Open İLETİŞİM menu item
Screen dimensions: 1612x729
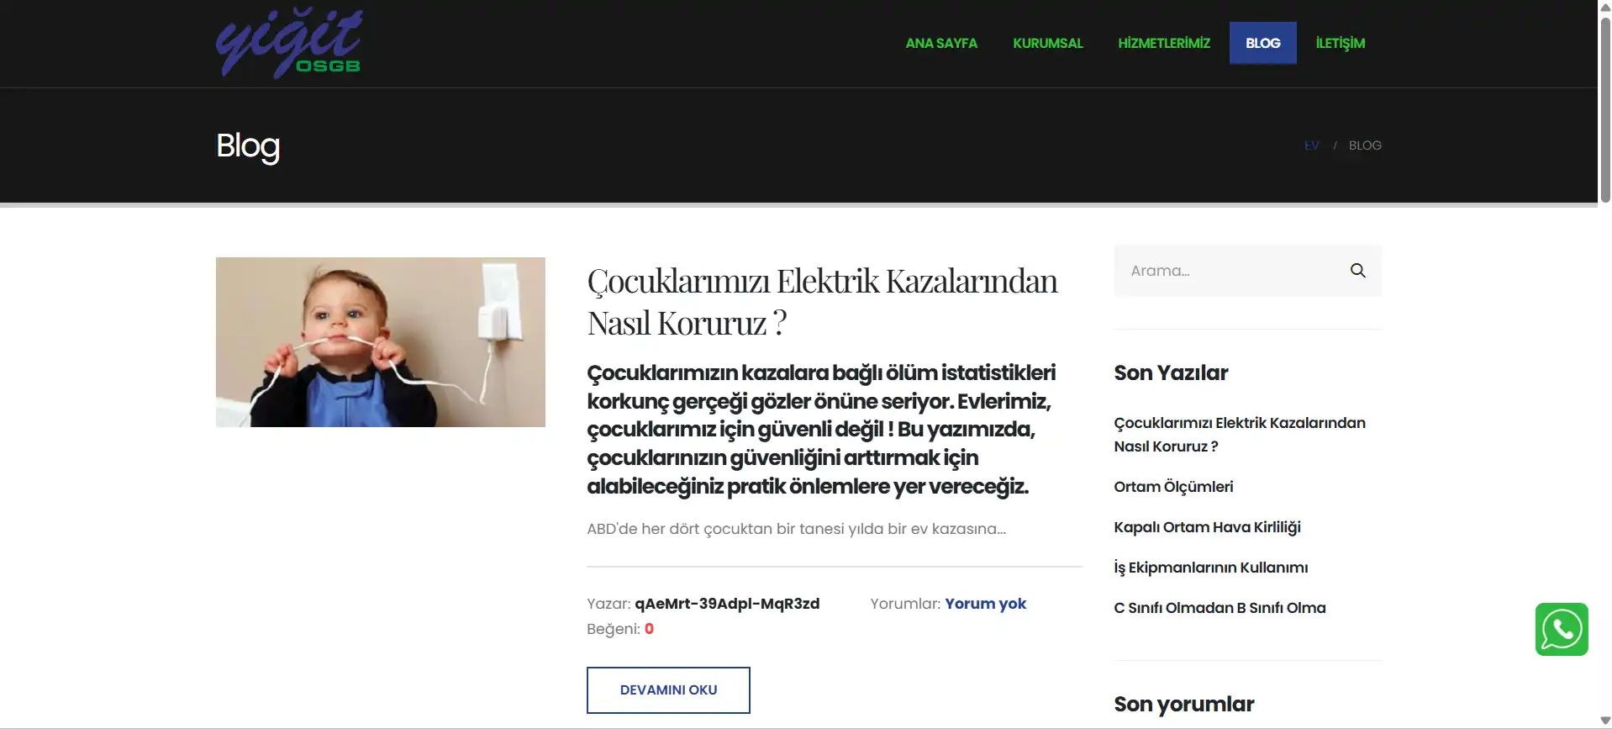click(1340, 43)
